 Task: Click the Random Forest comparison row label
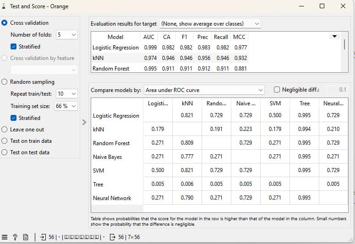111,143
